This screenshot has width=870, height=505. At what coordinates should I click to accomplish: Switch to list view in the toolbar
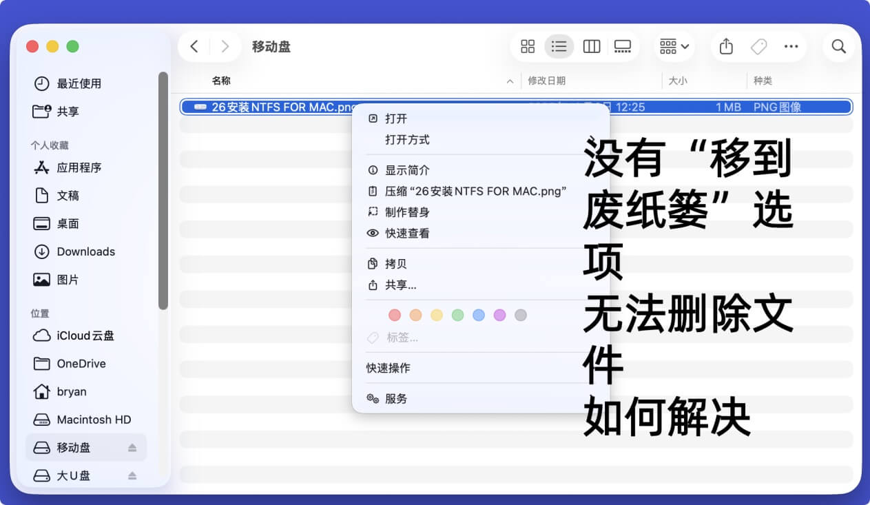[x=559, y=46]
